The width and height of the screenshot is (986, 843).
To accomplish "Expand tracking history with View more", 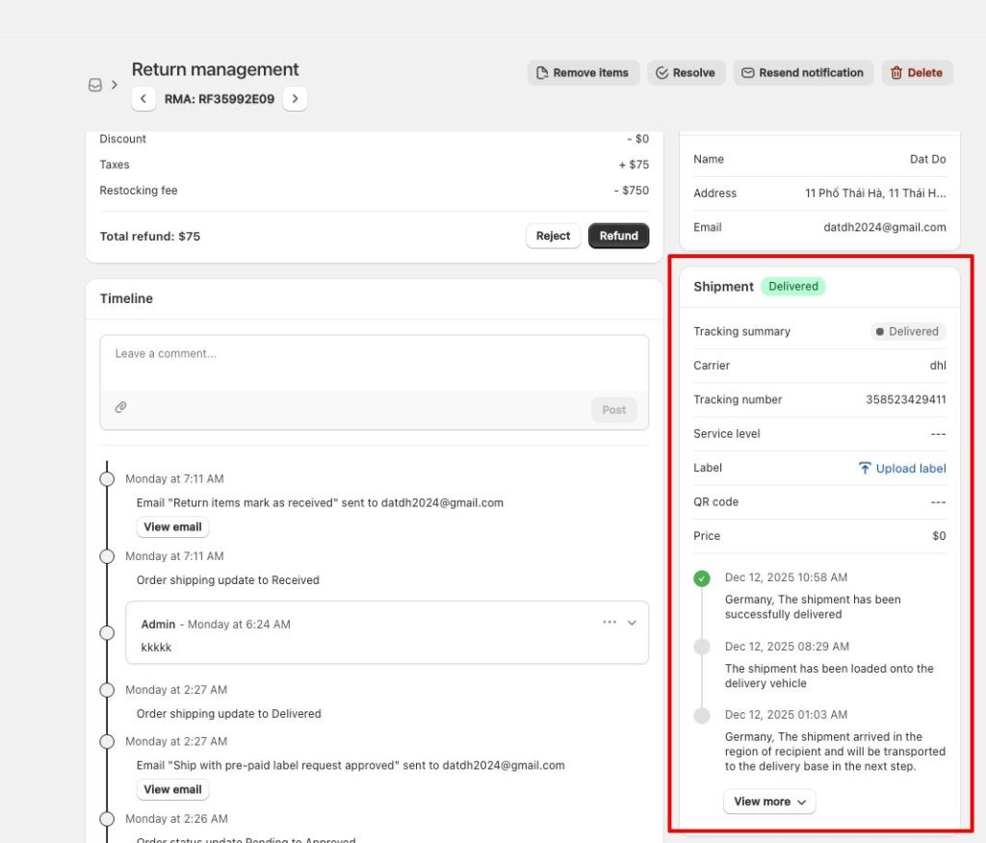I will (769, 802).
